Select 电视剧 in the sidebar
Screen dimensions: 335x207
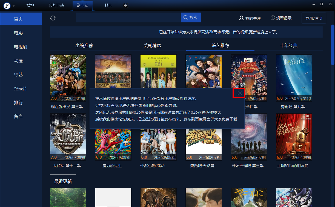tap(21, 47)
